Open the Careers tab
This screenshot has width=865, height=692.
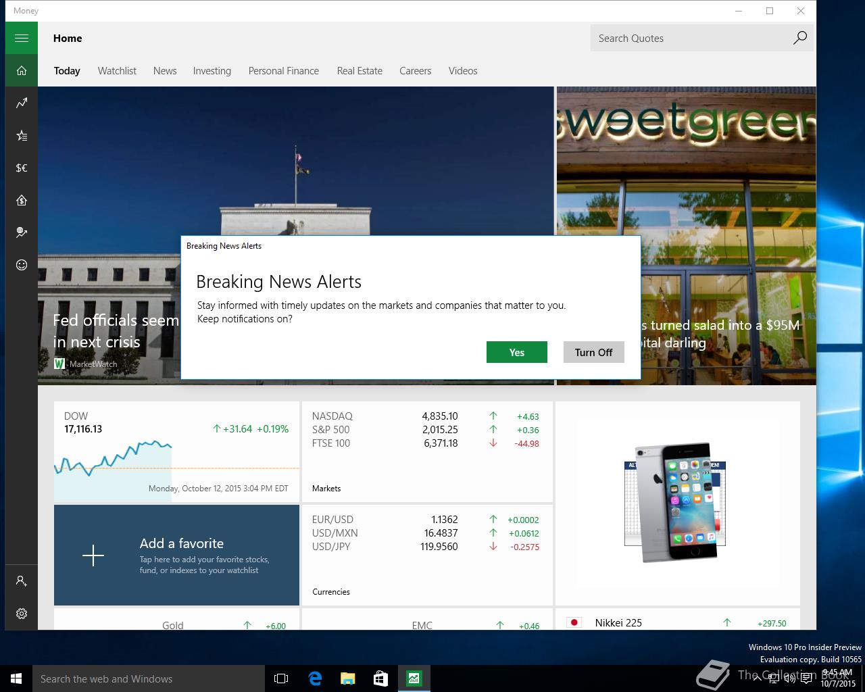point(415,71)
